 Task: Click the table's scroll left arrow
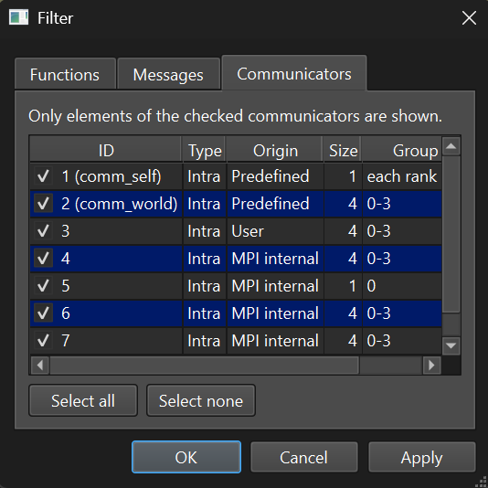(40, 365)
